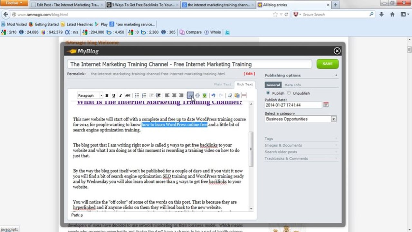Image resolution: width=412 pixels, height=232 pixels.
Task: Click the eraser remove-formatting icon
Action: [x=230, y=95]
